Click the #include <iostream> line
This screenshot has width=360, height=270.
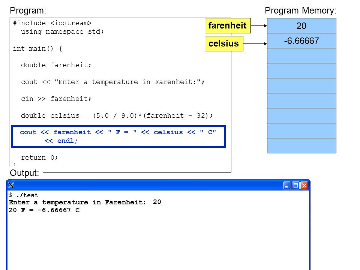tap(52, 23)
